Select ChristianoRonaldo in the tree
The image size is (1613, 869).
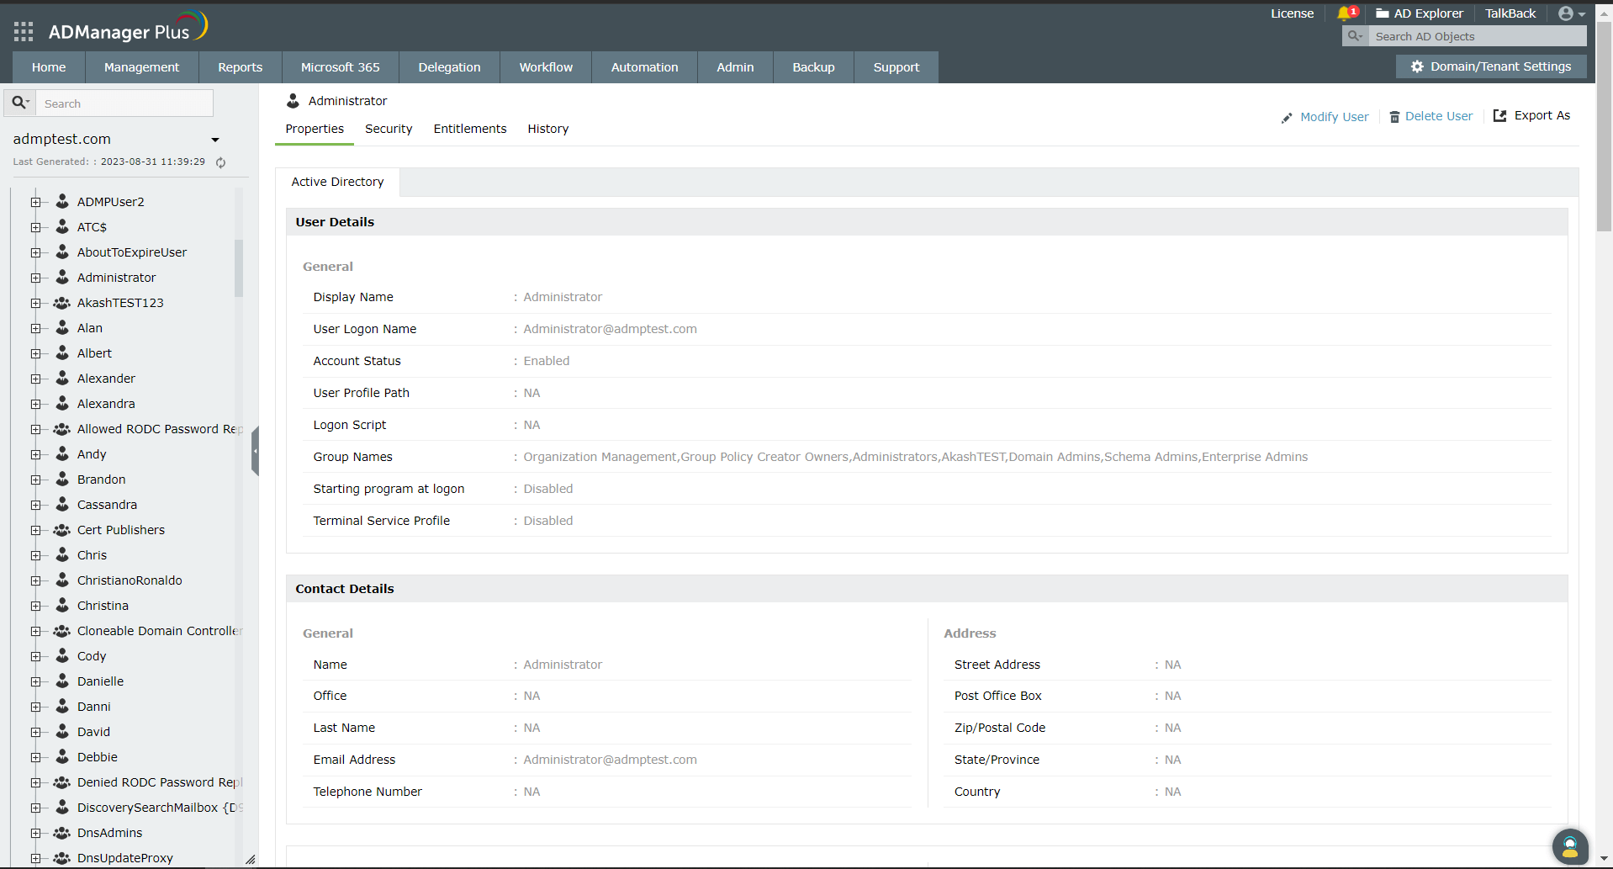point(130,580)
